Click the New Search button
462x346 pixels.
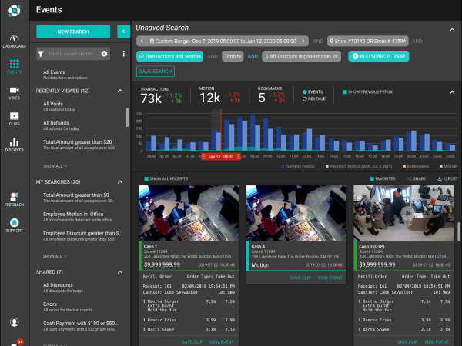(73, 32)
